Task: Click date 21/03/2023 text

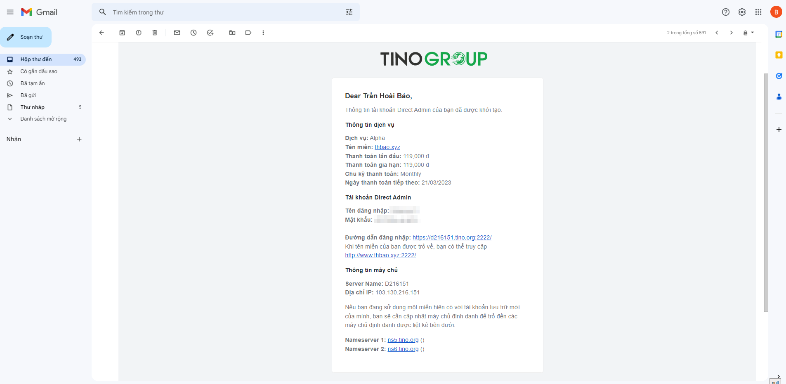Action: [x=436, y=183]
